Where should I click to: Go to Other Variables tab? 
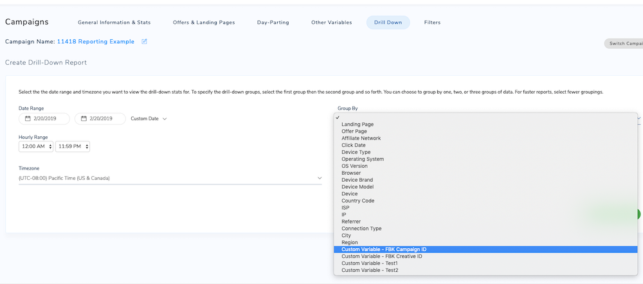tap(331, 22)
